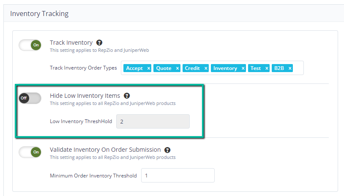This screenshot has width=344, height=196.
Task: Click the Low Inventory ThreshHold field
Action: click(153, 121)
